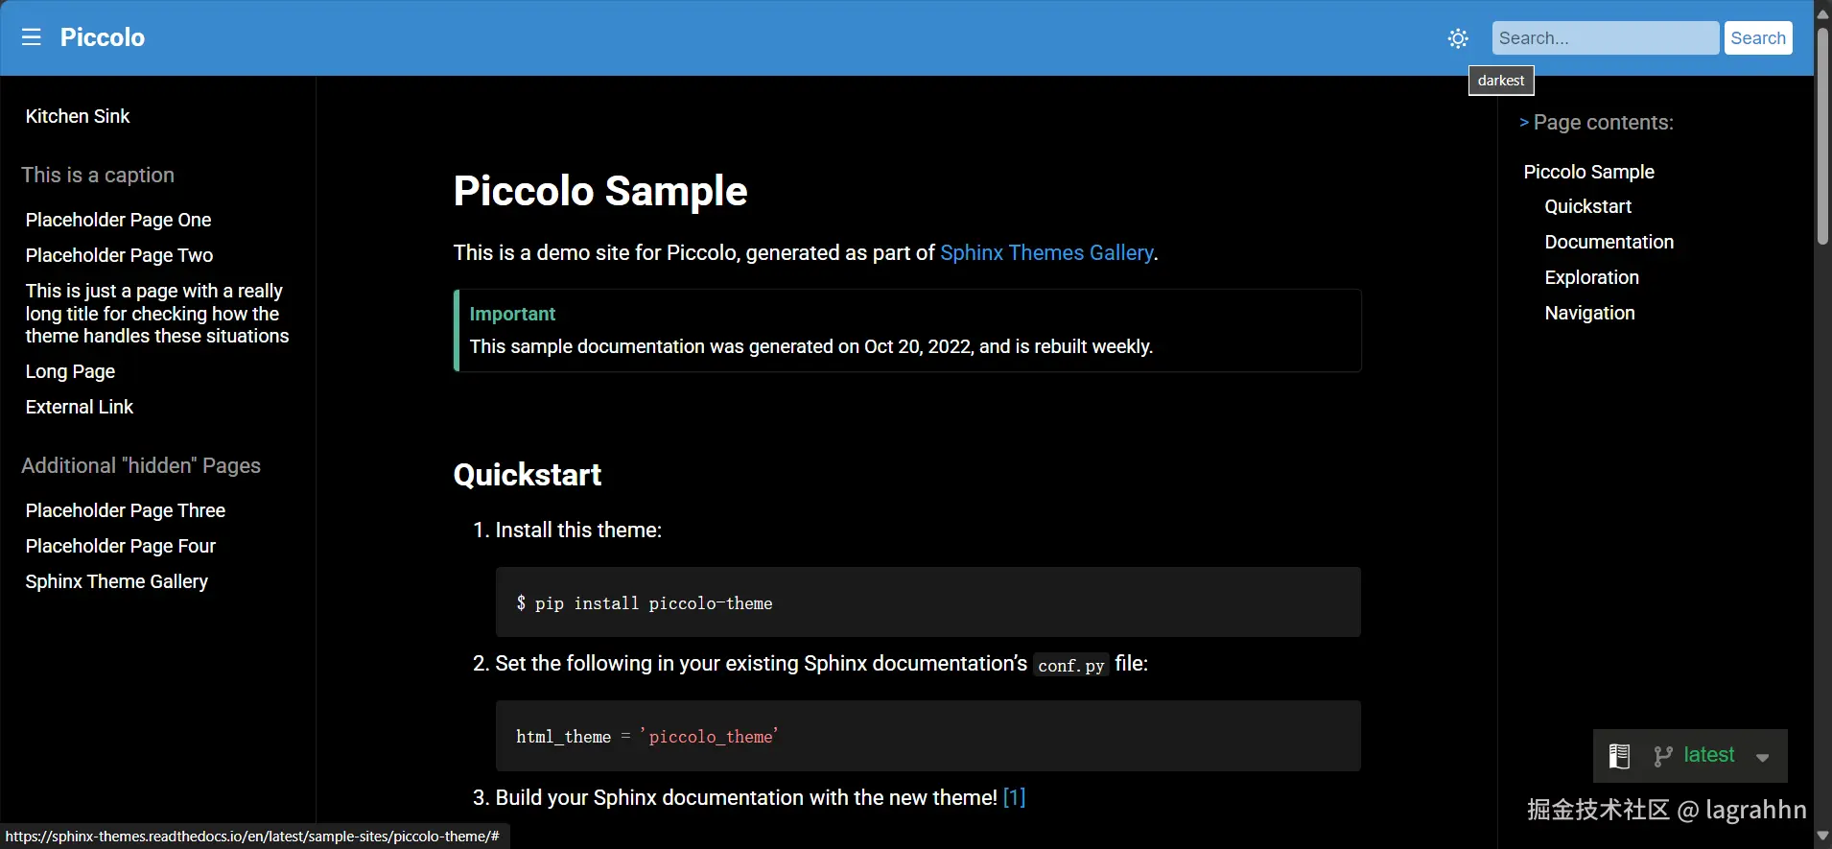Viewport: 1832px width, 849px height.
Task: Open Placeholder Page One
Action: click(118, 220)
